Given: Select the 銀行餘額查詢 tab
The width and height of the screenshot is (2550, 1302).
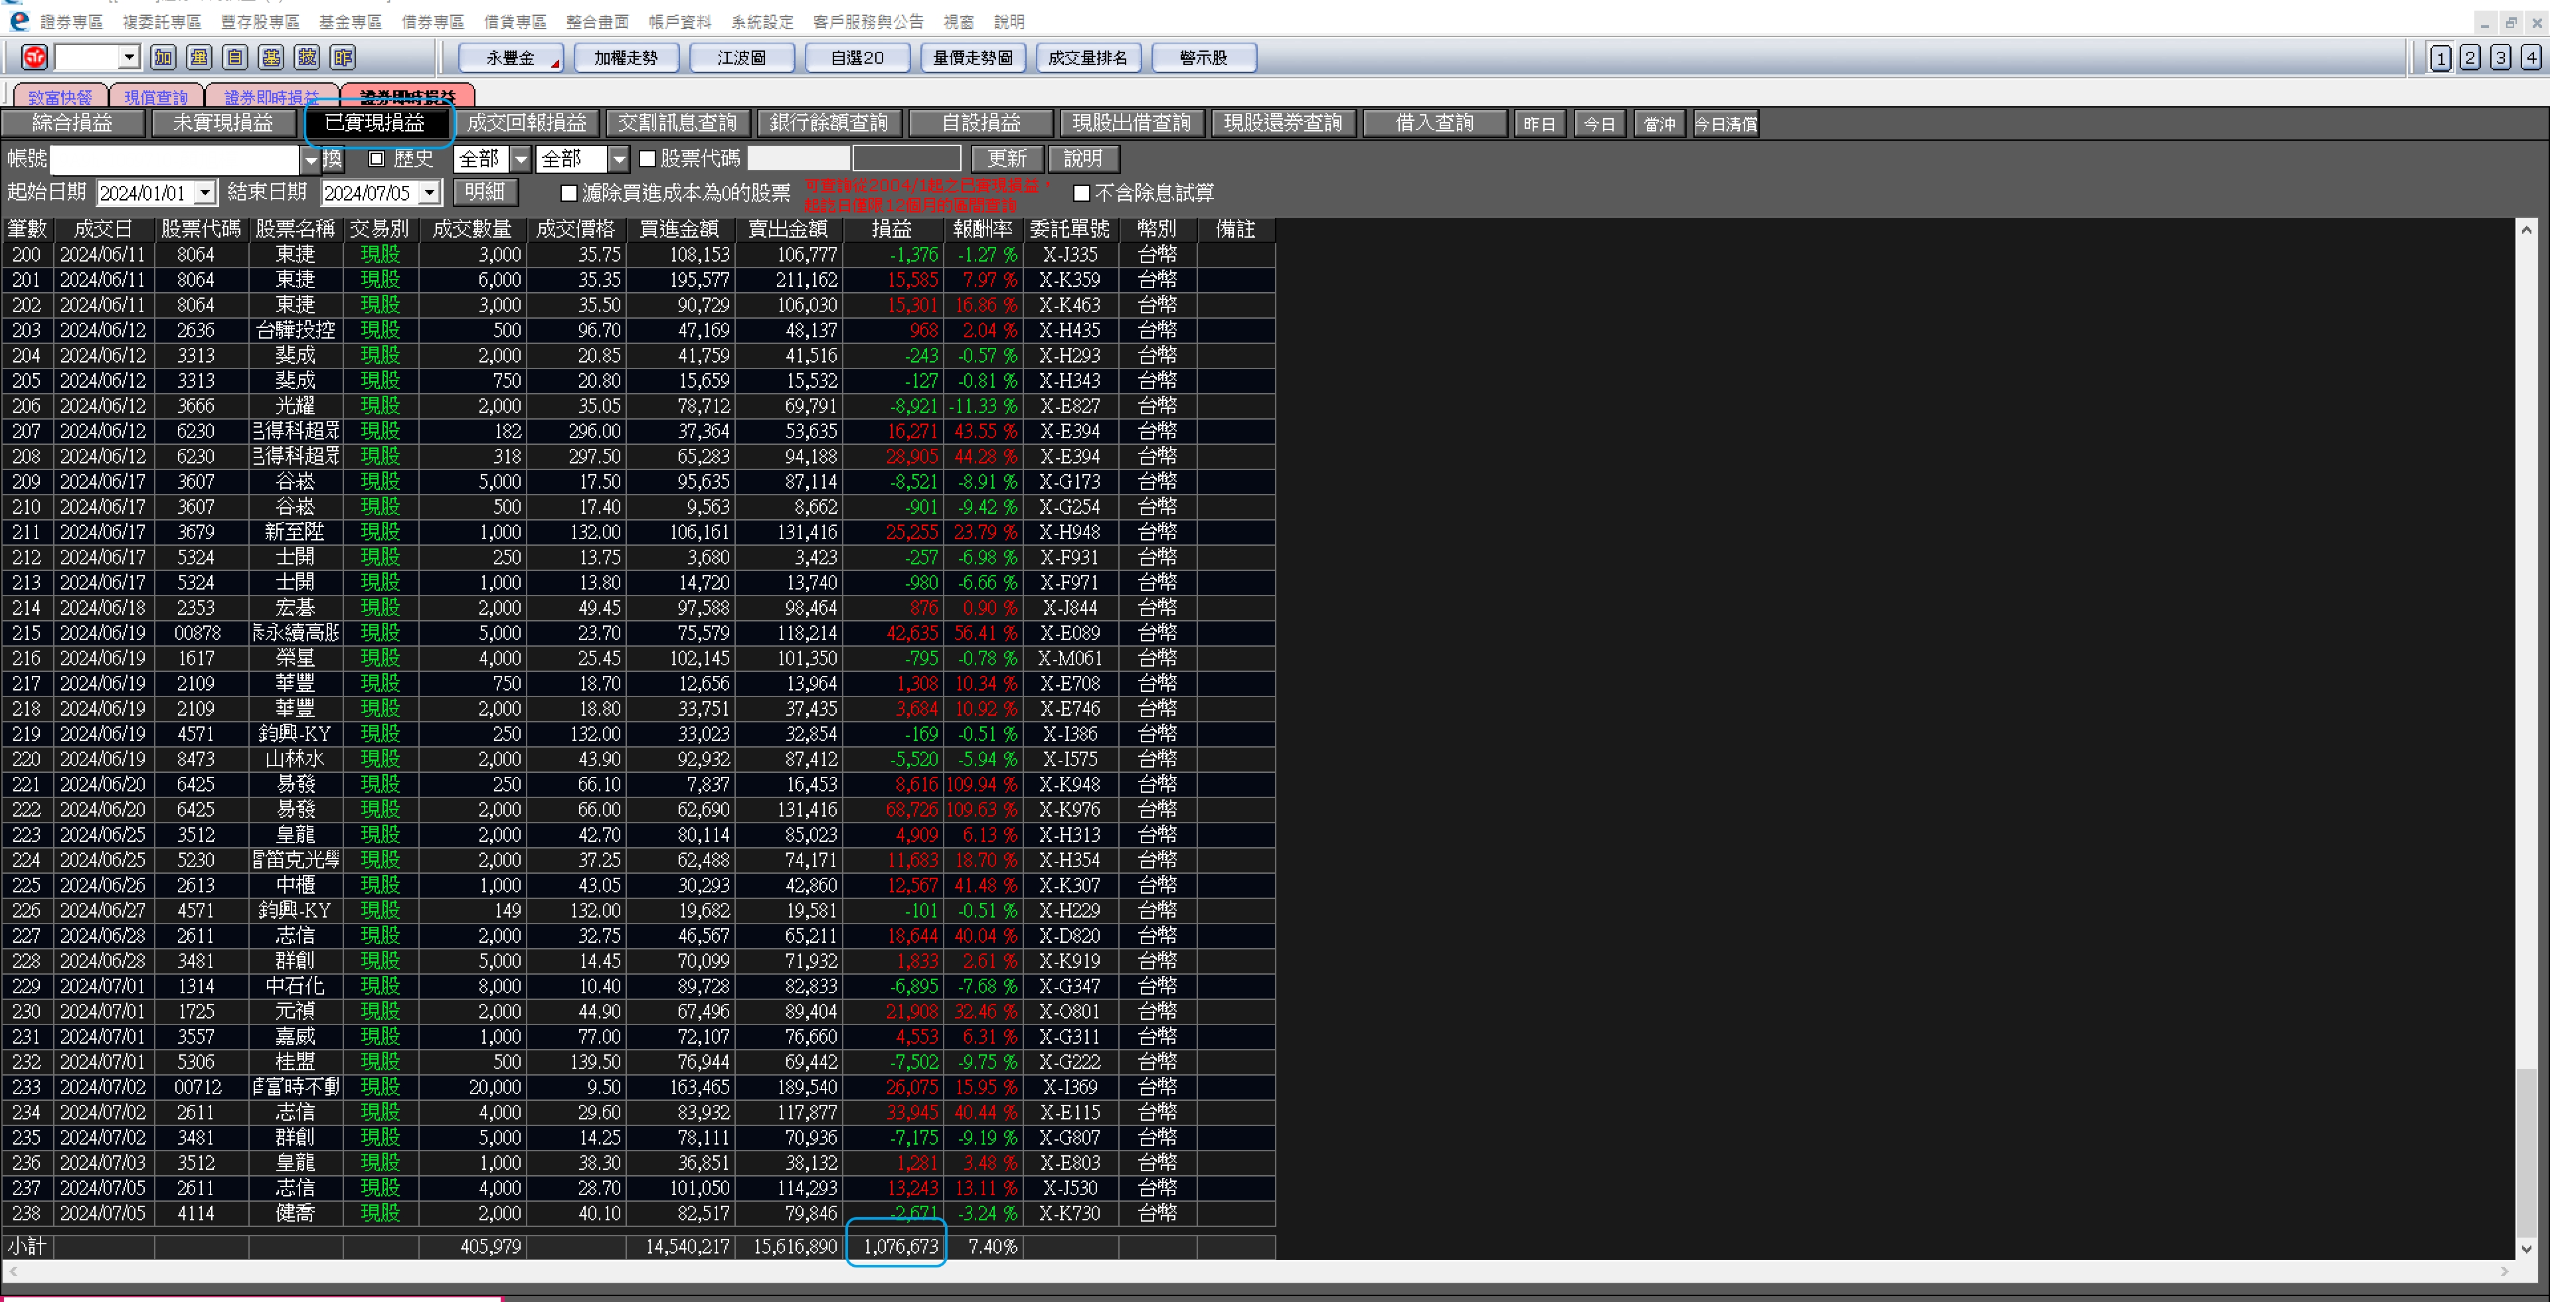Looking at the screenshot, I should [829, 123].
